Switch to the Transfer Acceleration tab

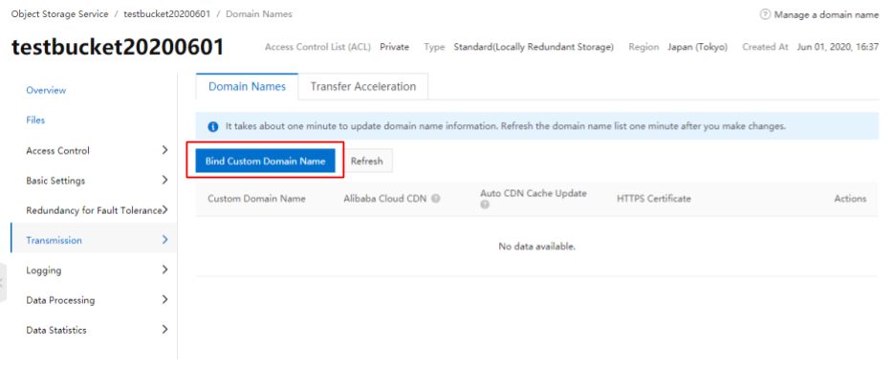[x=363, y=87]
